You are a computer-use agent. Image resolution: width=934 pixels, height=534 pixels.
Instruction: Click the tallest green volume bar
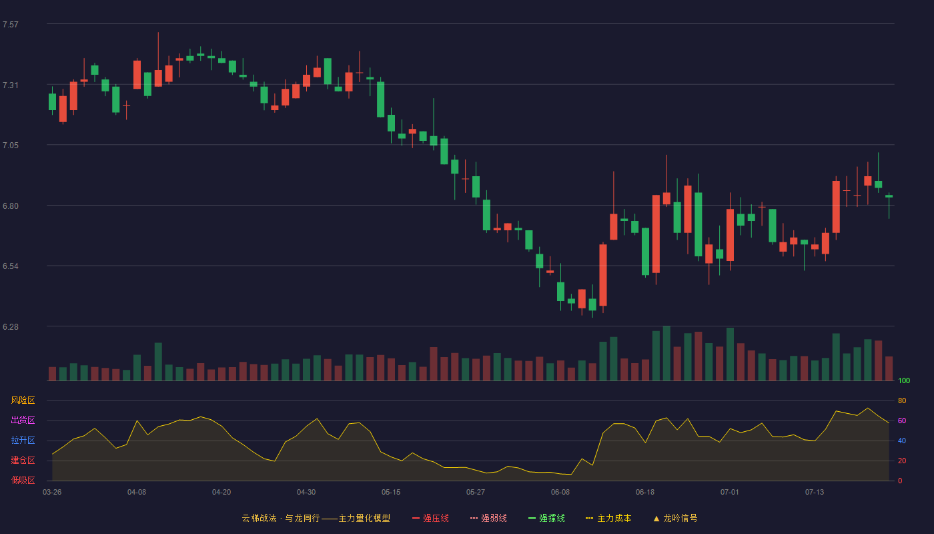666,353
